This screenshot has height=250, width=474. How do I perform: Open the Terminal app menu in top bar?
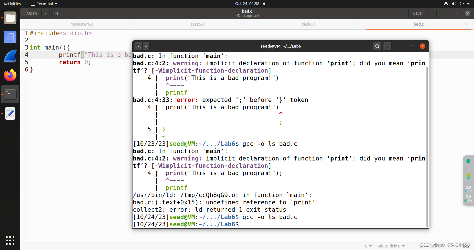point(44,4)
